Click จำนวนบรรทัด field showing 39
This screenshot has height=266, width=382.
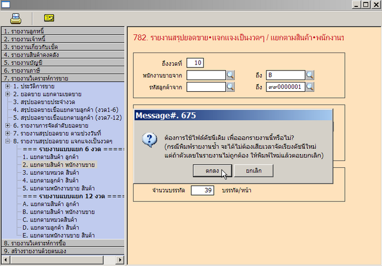[202, 190]
